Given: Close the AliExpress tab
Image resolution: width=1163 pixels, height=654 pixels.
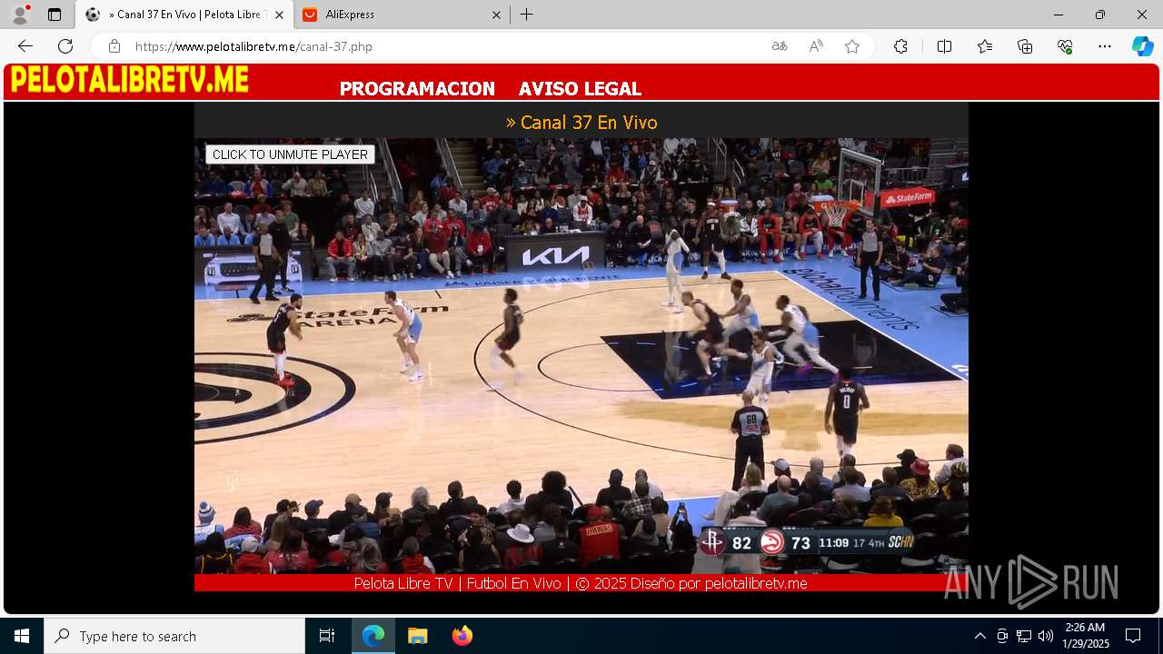Looking at the screenshot, I should tap(496, 15).
